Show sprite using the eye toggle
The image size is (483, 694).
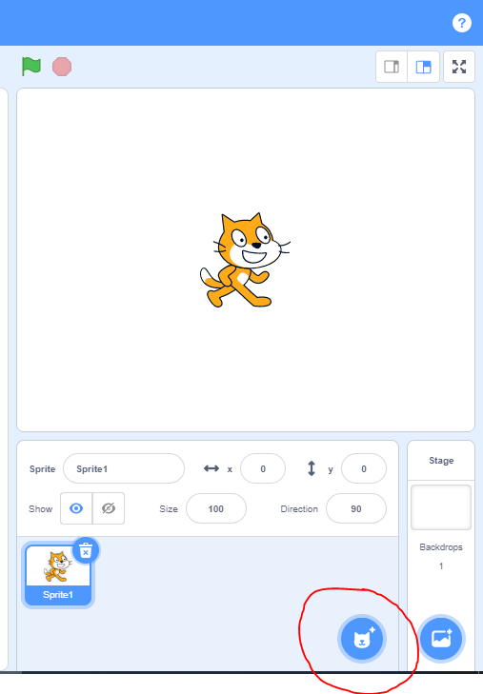(76, 508)
